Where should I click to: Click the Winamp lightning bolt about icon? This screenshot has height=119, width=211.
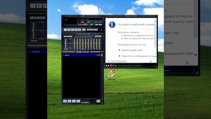click(x=101, y=30)
